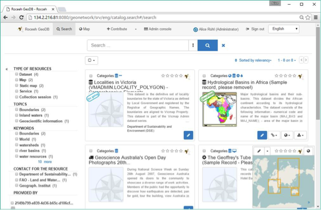Check the Static map filter
The height and width of the screenshot is (210, 321).
17,85
